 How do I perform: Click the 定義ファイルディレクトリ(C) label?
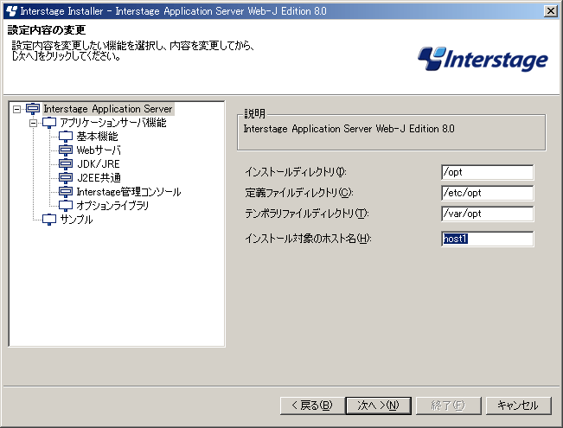(299, 193)
